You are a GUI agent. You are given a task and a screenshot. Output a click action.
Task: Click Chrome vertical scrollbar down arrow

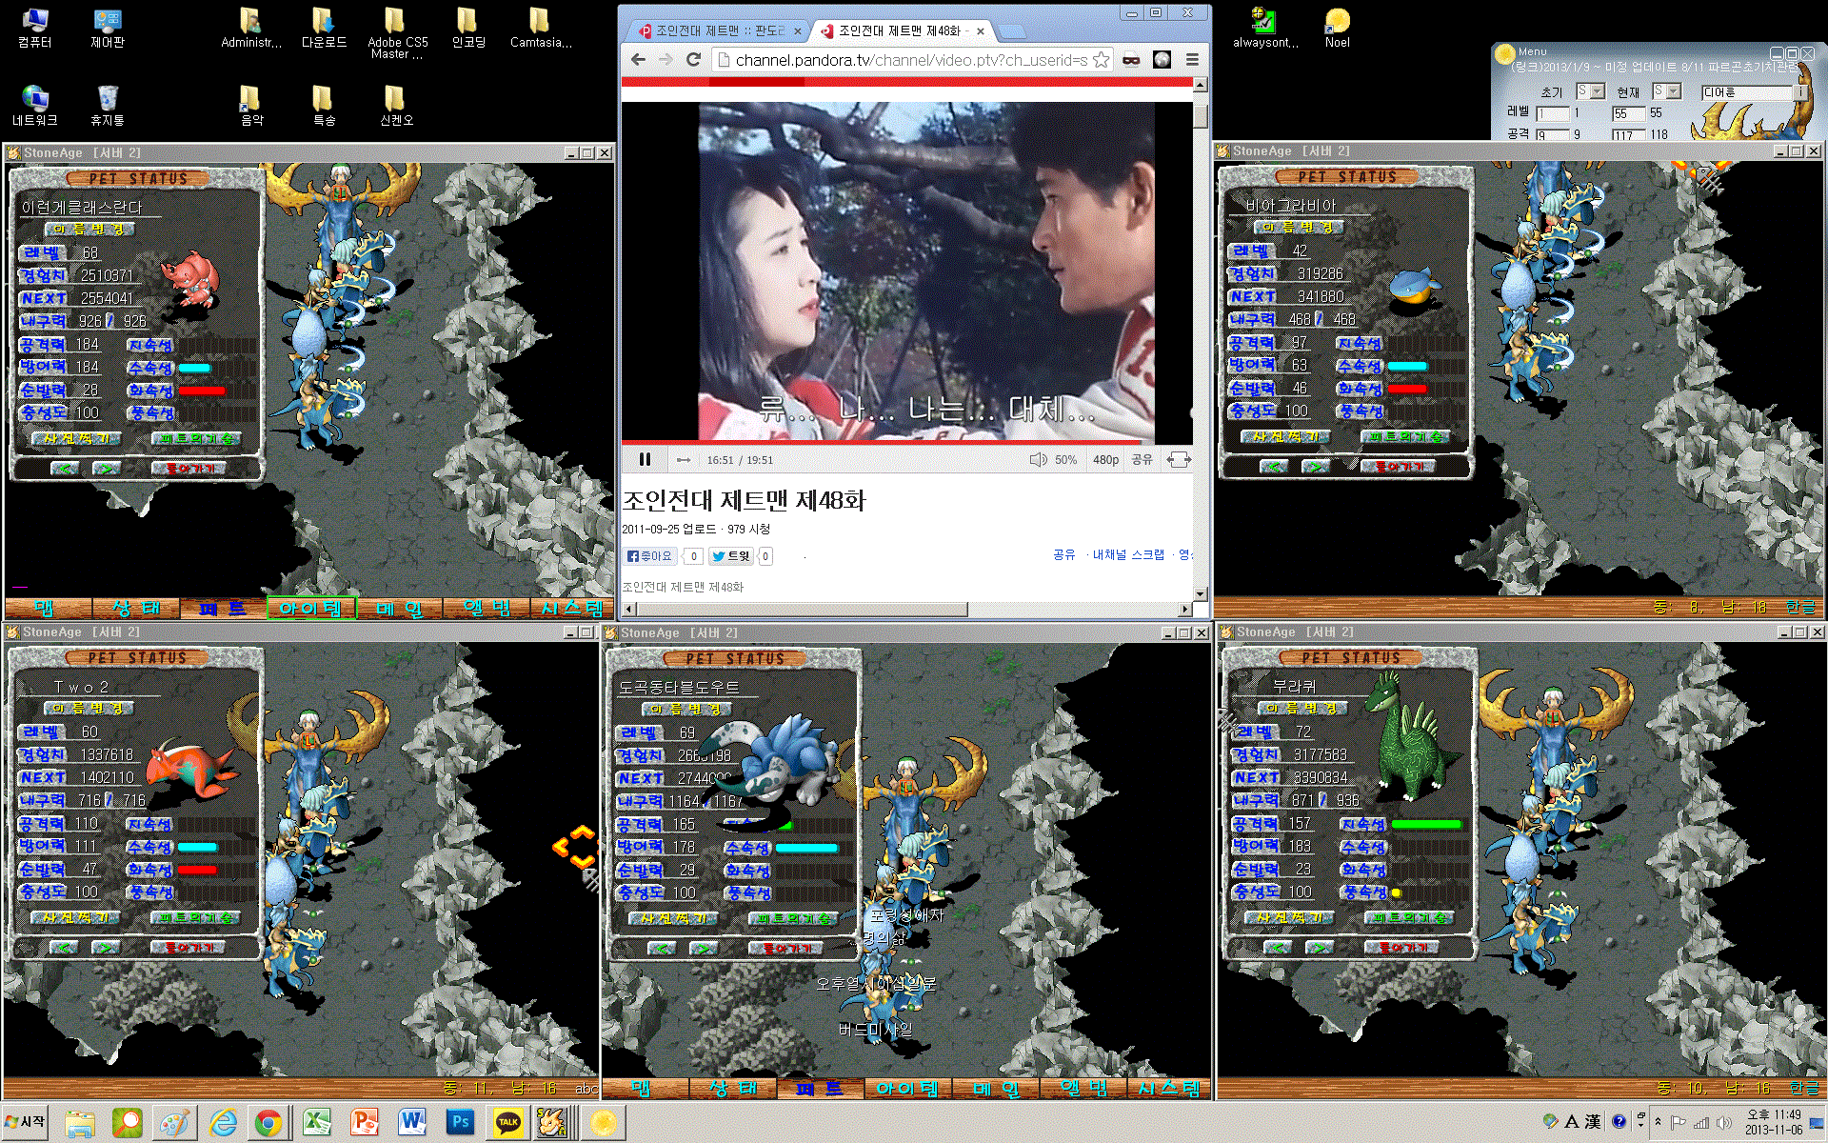coord(1200,593)
